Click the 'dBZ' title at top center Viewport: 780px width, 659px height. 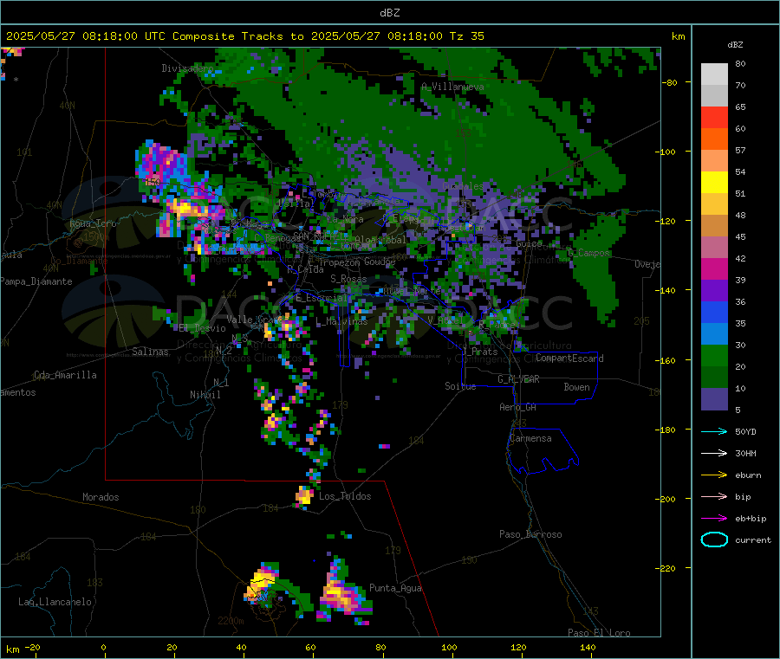(389, 13)
